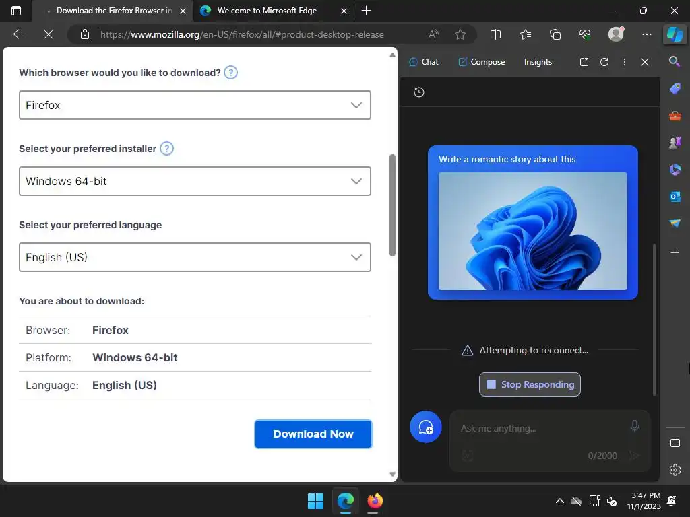Open Read aloud from address bar
The width and height of the screenshot is (690, 517).
(x=433, y=34)
